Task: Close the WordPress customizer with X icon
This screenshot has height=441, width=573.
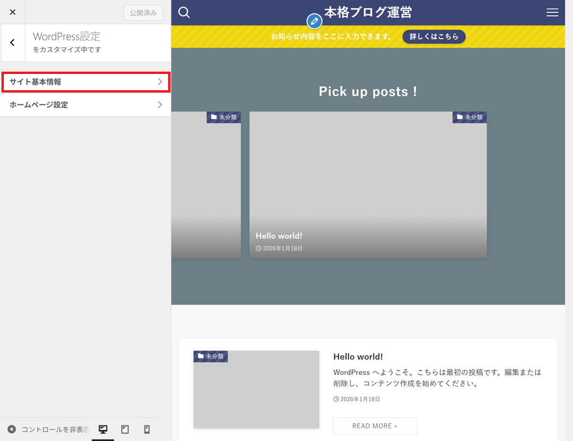Action: [12, 12]
